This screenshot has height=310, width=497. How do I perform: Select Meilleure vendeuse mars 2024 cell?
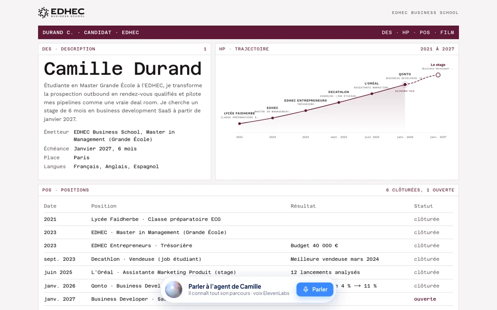[x=335, y=259]
